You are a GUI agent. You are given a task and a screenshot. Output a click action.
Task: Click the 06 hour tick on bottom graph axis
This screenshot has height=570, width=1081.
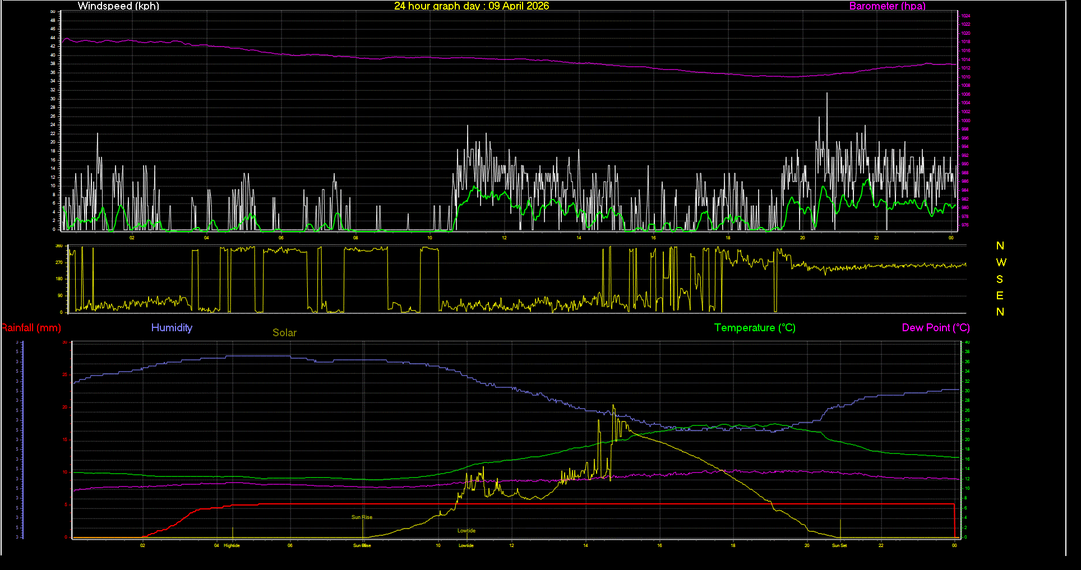click(x=290, y=545)
